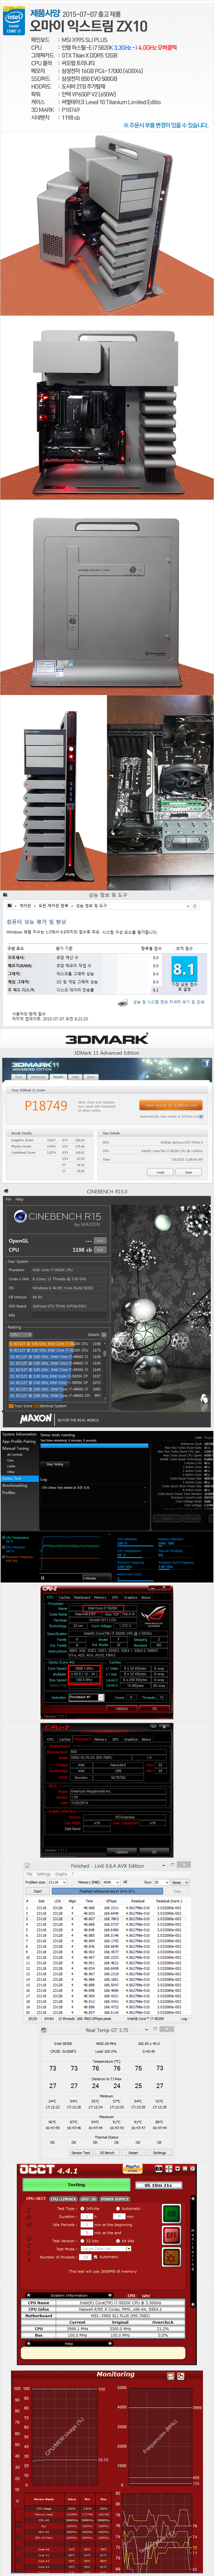The width and height of the screenshot is (214, 2576).
Task: Open the File menu in Cinebench R15
Action: tap(8, 1199)
